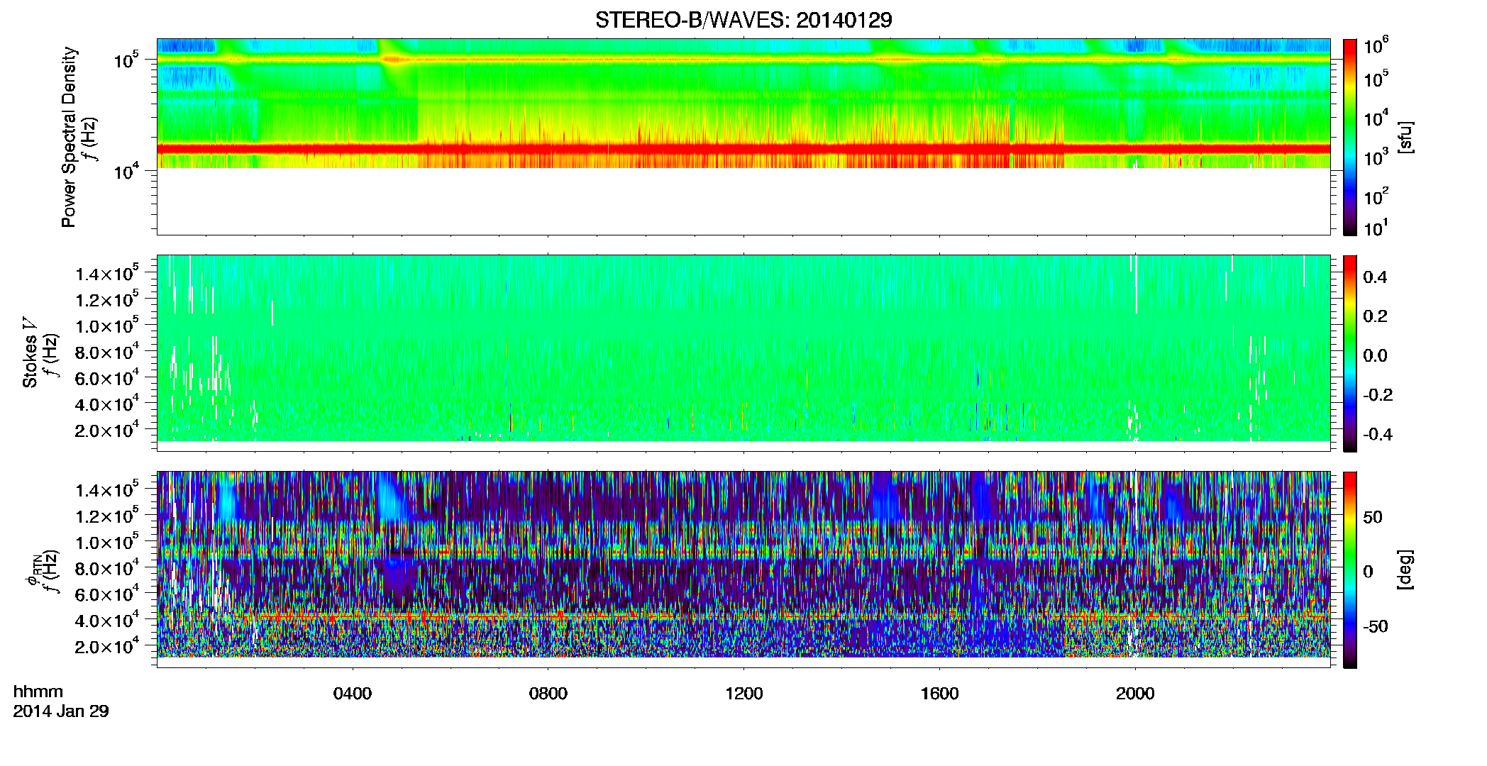Image resolution: width=1487 pixels, height=766 pixels.
Task: Click the 2000 time tick label
Action: pyautogui.click(x=1135, y=694)
